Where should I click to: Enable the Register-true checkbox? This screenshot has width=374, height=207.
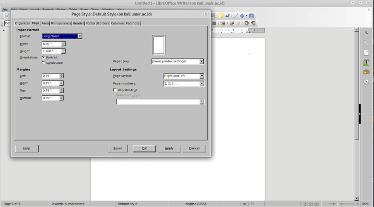click(x=115, y=90)
